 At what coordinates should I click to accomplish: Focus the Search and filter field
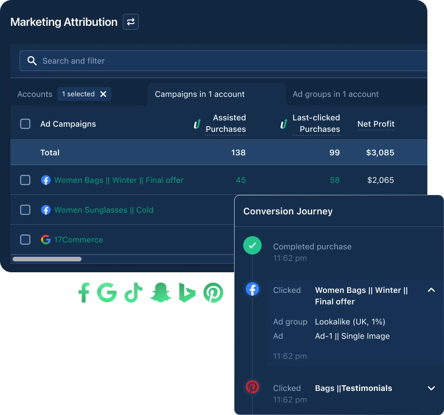click(229, 61)
